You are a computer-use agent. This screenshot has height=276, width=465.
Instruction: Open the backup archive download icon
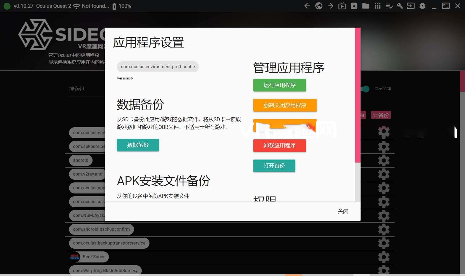(x=354, y=6)
